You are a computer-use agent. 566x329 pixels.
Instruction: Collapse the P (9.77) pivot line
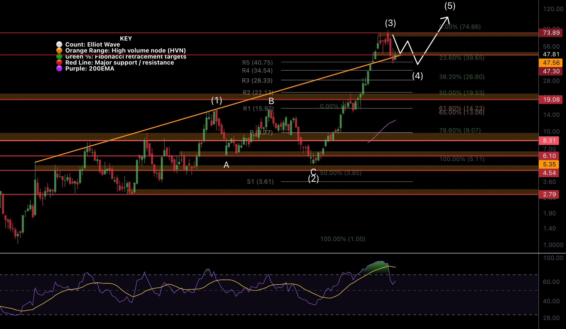point(261,133)
